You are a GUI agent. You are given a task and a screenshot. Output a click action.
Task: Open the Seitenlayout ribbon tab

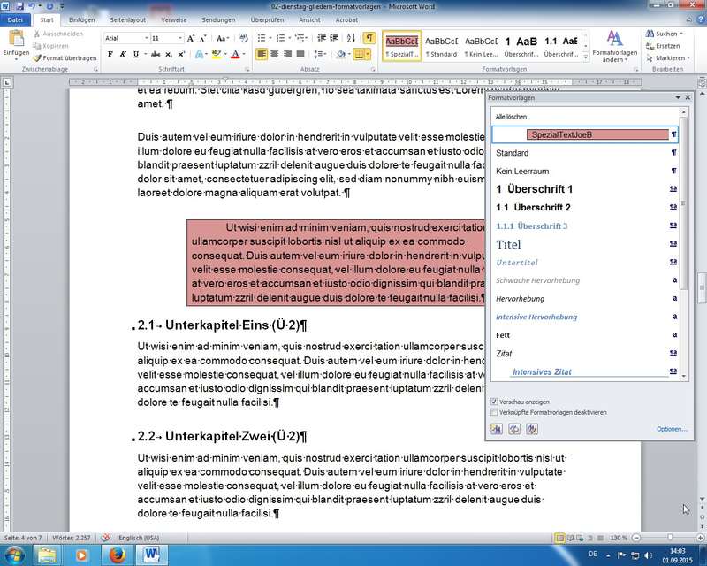coord(127,19)
